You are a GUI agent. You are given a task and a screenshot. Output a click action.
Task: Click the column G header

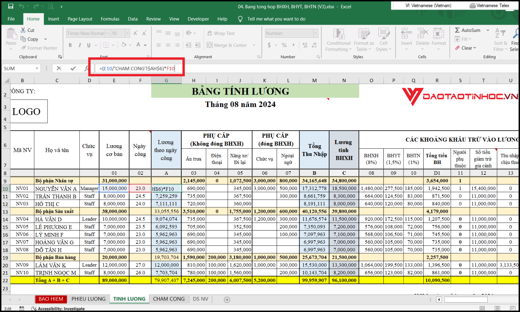coord(166,80)
